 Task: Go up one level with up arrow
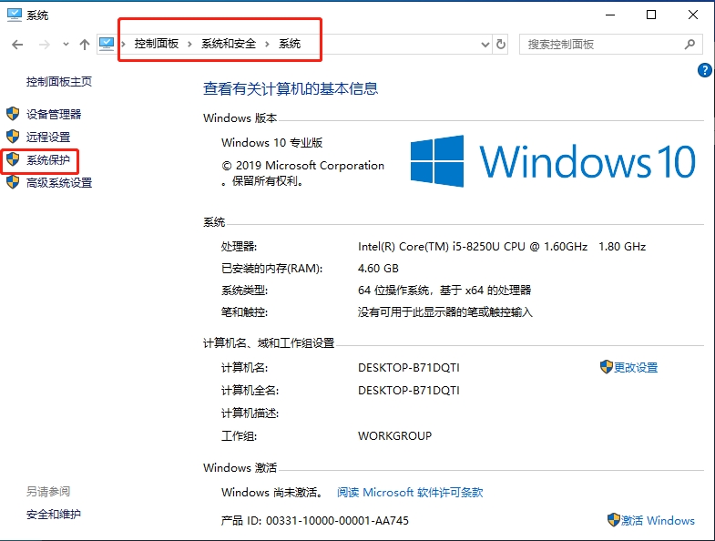[85, 45]
